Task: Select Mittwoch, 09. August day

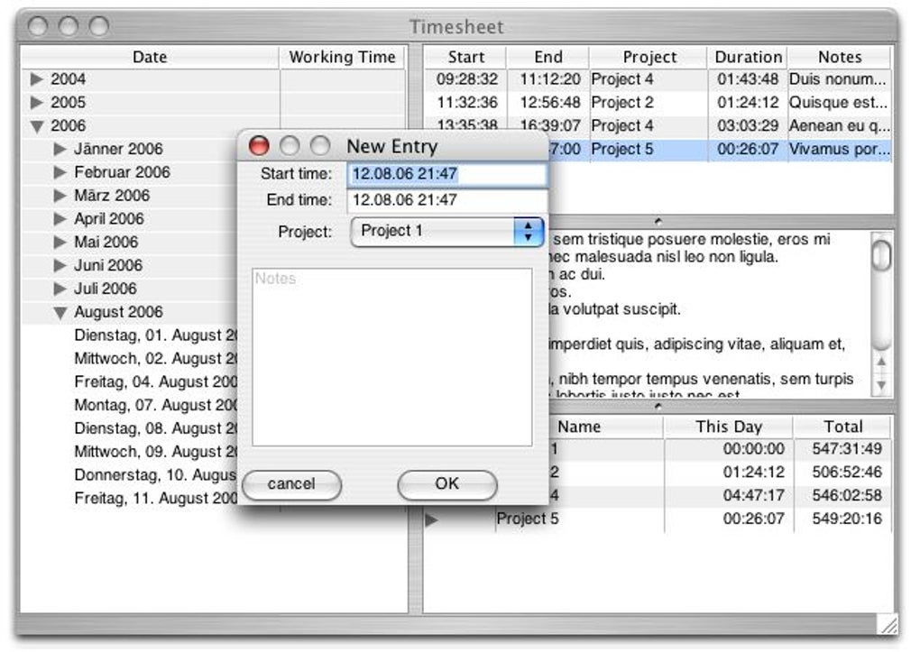Action: coord(155,452)
